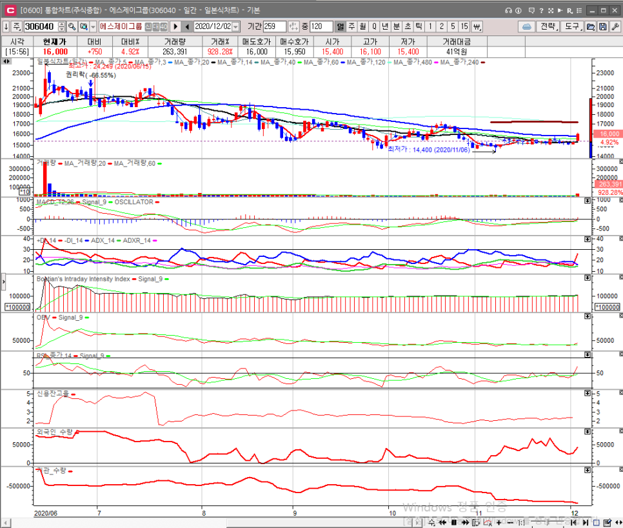
Task: Open the stock history dropdown arrow next to the finder
Action: [x=93, y=26]
